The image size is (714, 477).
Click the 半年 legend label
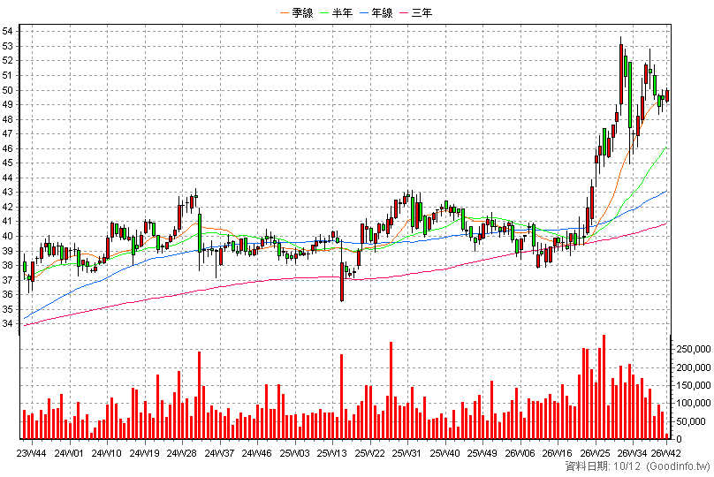(x=343, y=12)
